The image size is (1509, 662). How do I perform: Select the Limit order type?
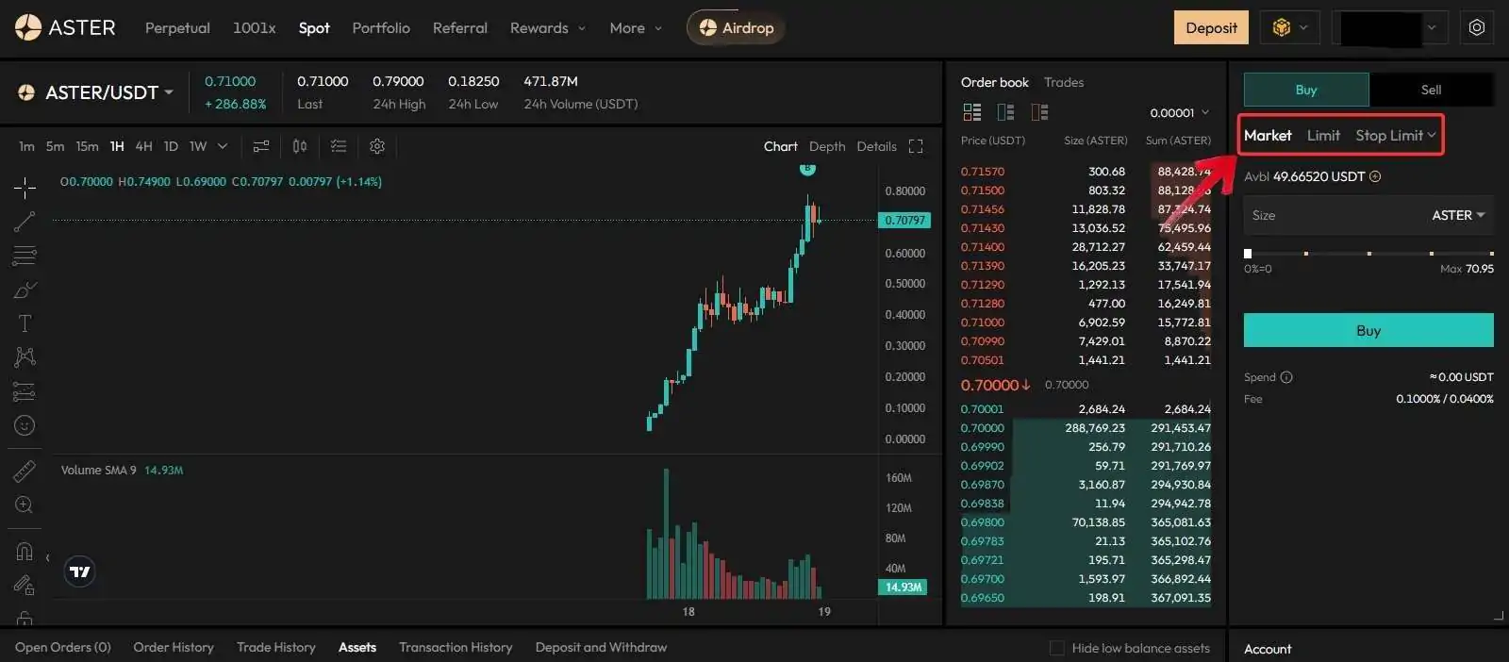pos(1323,136)
